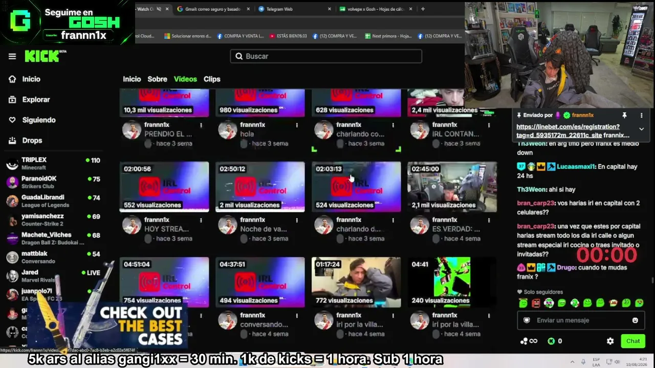The width and height of the screenshot is (655, 368).
Task: Open juanpolo7l channel avatar in sidebar
Action: [x=12, y=294]
